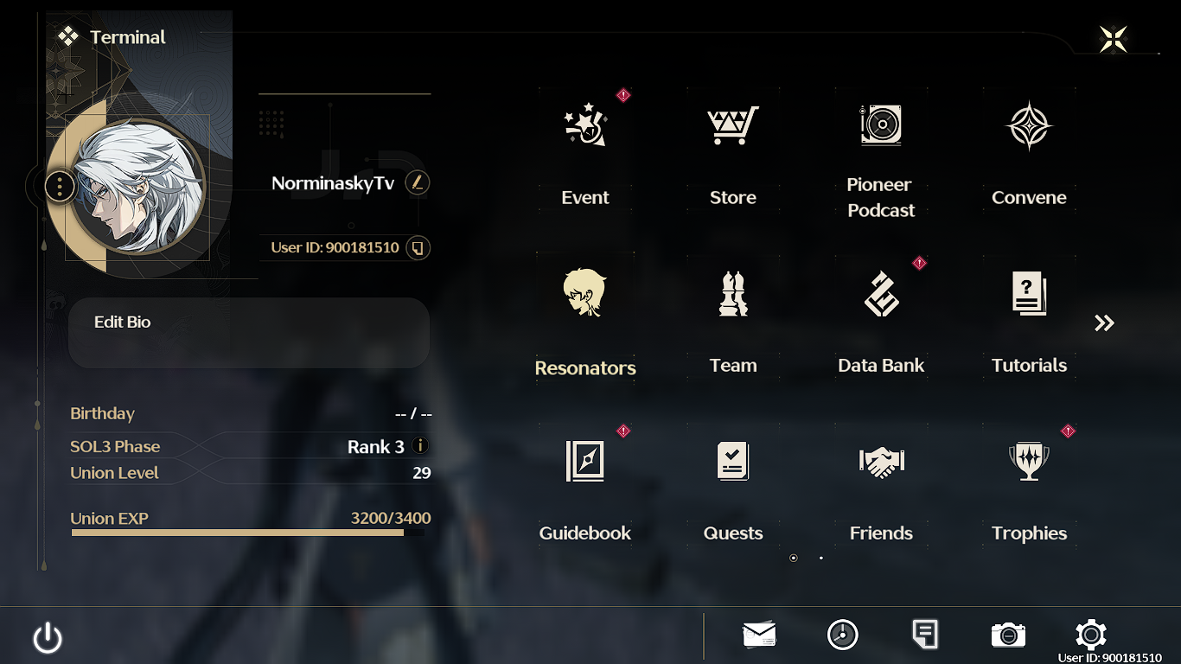Open the Quests checklist icon
The image size is (1181, 664).
733,461
